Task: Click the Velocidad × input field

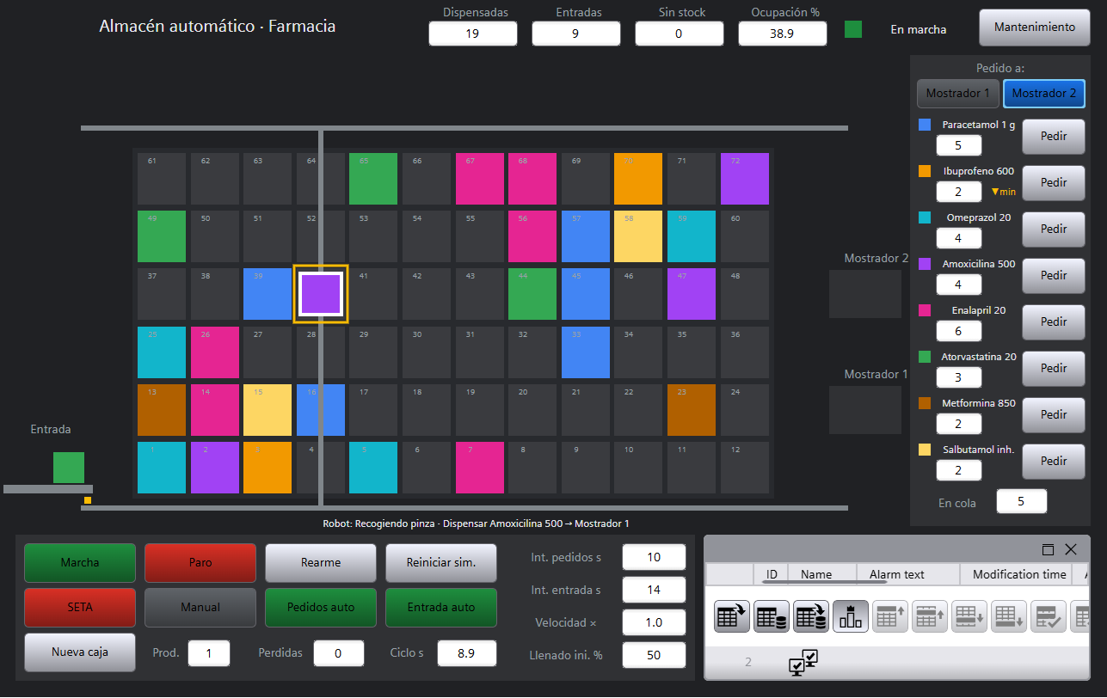Action: (x=654, y=622)
